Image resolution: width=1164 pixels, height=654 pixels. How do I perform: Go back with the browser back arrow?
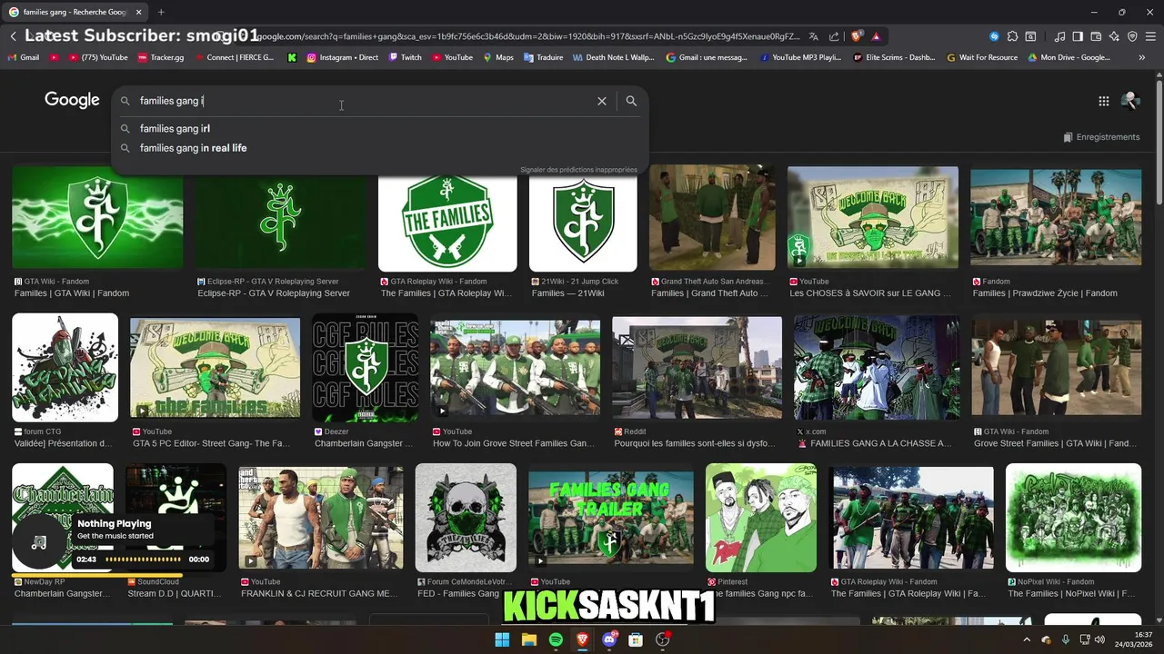coord(13,36)
